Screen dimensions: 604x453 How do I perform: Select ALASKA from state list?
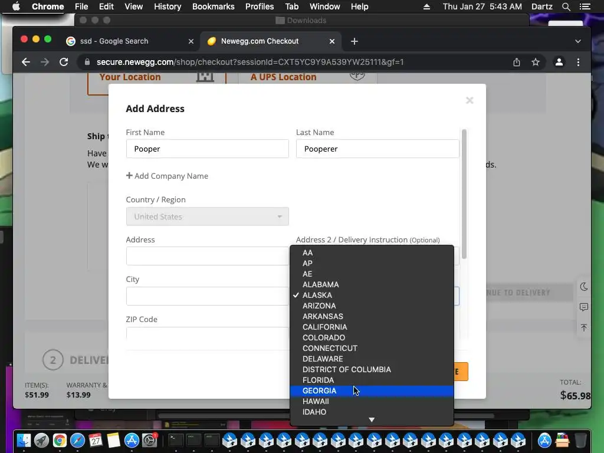(372, 295)
